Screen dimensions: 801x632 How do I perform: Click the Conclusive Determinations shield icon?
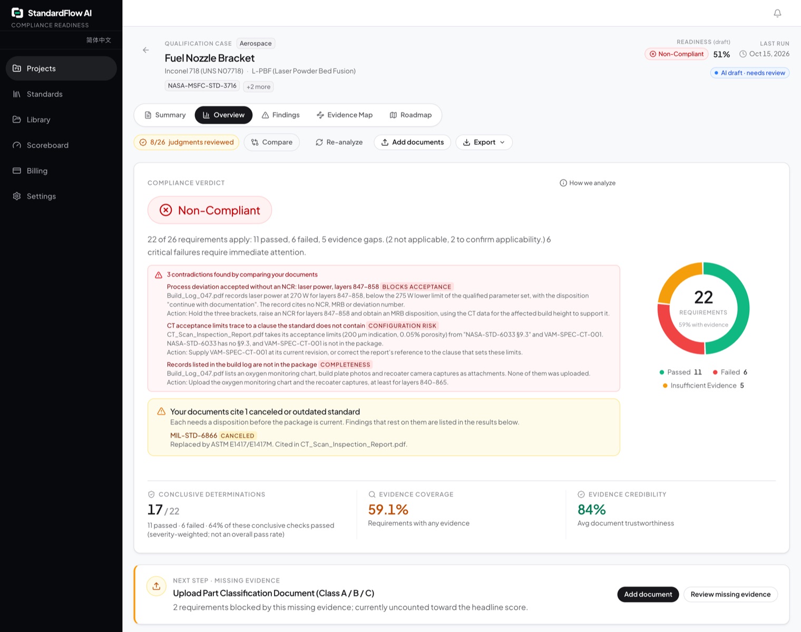[151, 495]
